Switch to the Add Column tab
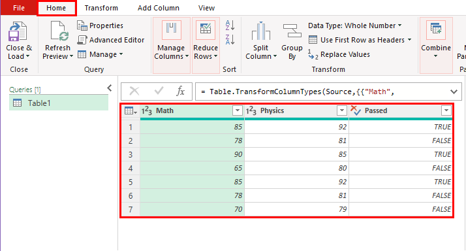The image size is (466, 251). point(159,8)
